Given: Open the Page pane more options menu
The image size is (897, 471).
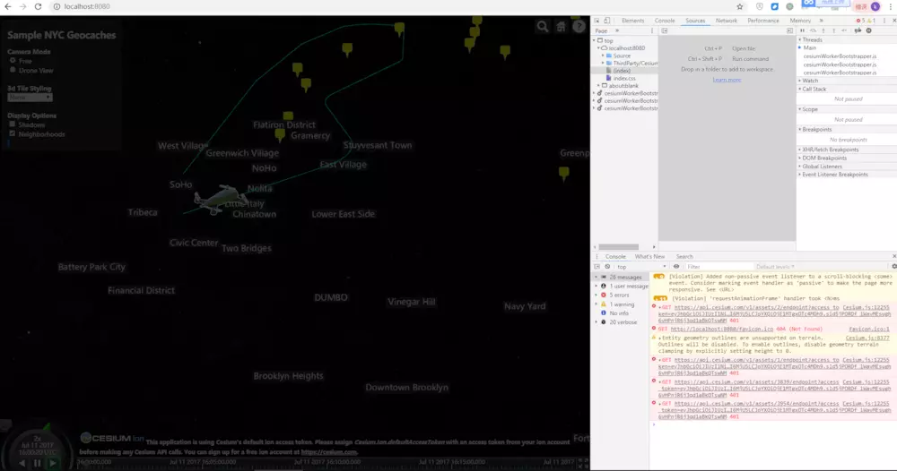Looking at the screenshot, I should 651,30.
